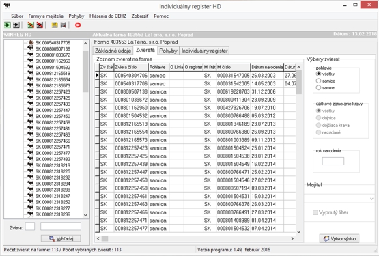This screenshot has width=379, height=256.
Task: Click the 'Vytvor výstup' button
Action: (x=339, y=239)
